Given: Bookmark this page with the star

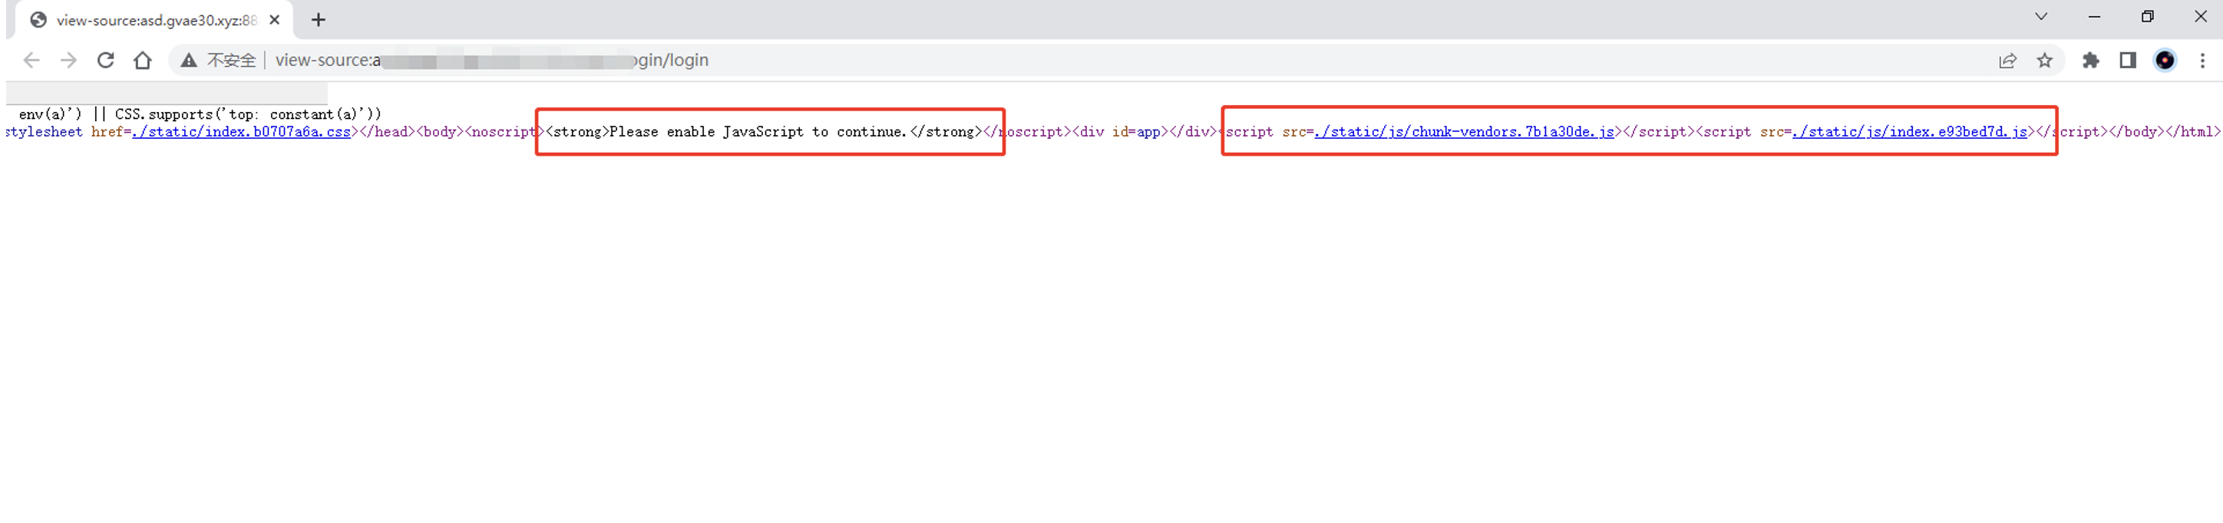Looking at the screenshot, I should [x=2044, y=61].
